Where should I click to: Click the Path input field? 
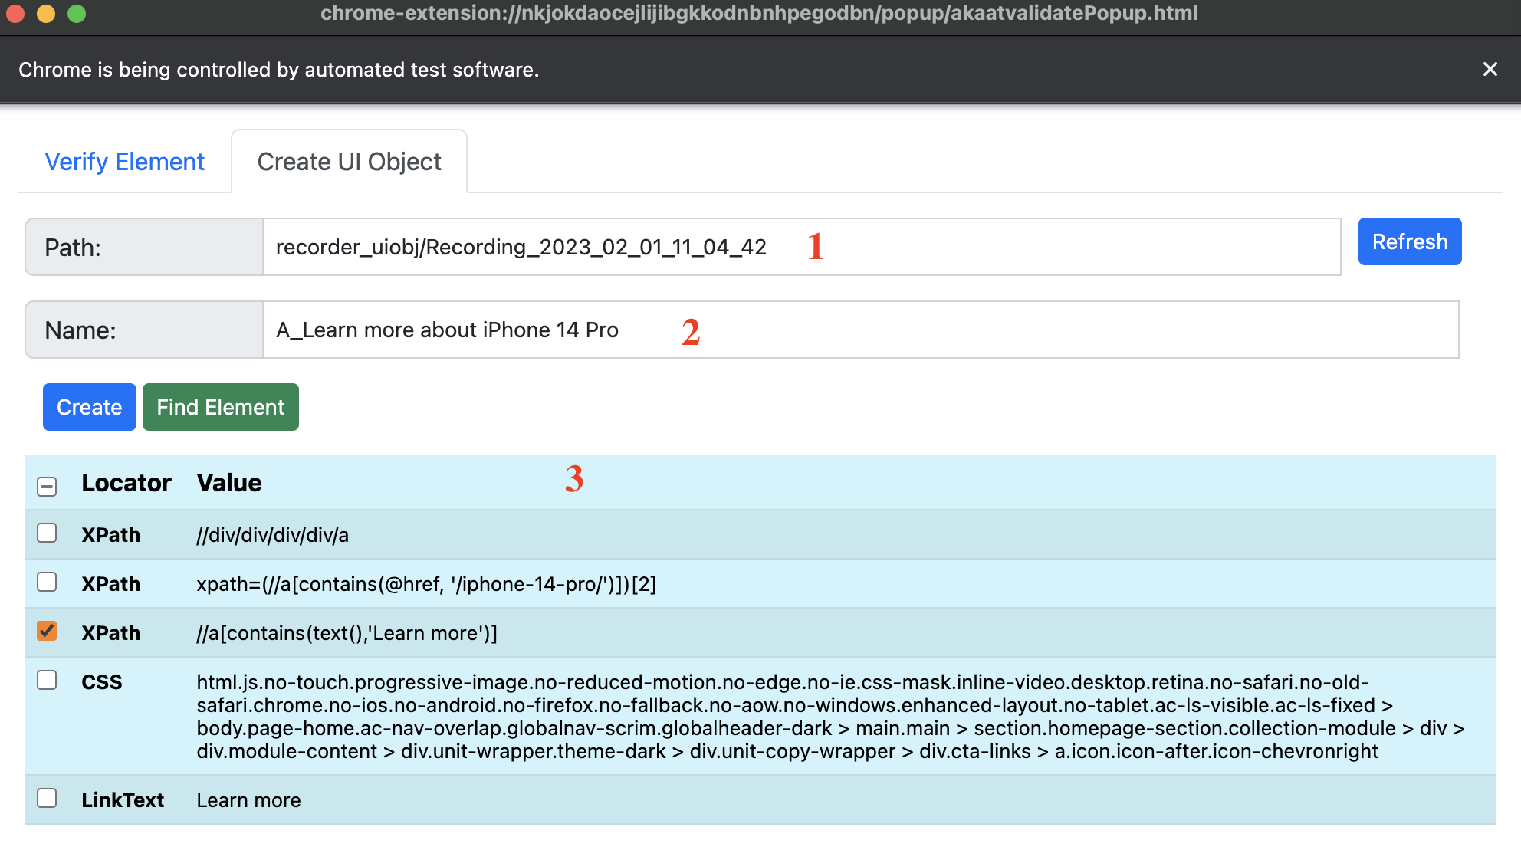point(801,247)
